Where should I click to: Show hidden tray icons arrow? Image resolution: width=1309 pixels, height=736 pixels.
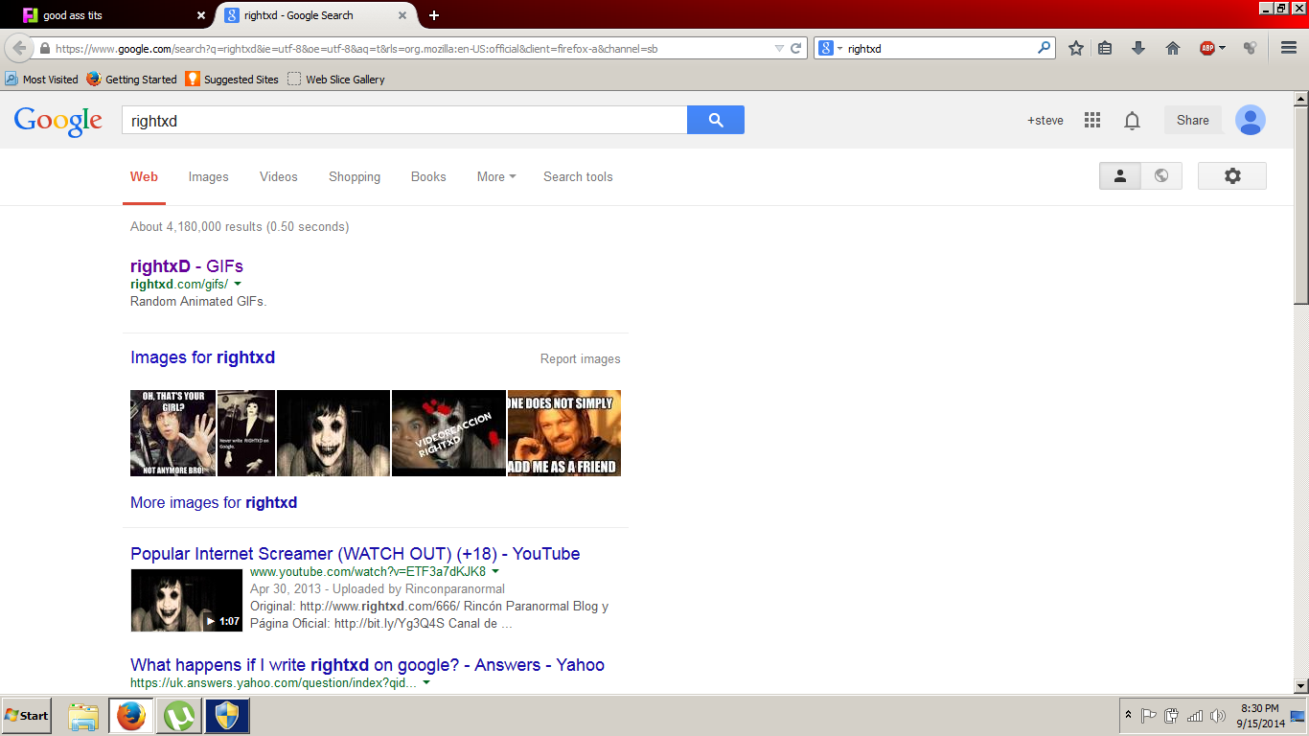1128,716
